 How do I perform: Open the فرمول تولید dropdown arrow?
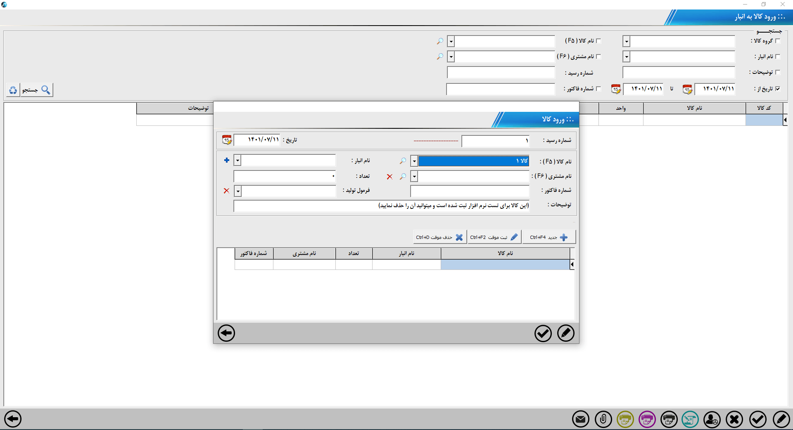(237, 191)
